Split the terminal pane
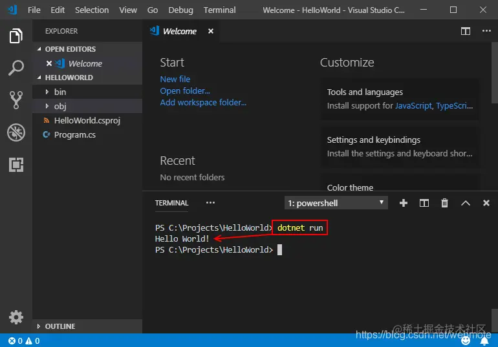The height and width of the screenshot is (347, 498). coord(424,203)
